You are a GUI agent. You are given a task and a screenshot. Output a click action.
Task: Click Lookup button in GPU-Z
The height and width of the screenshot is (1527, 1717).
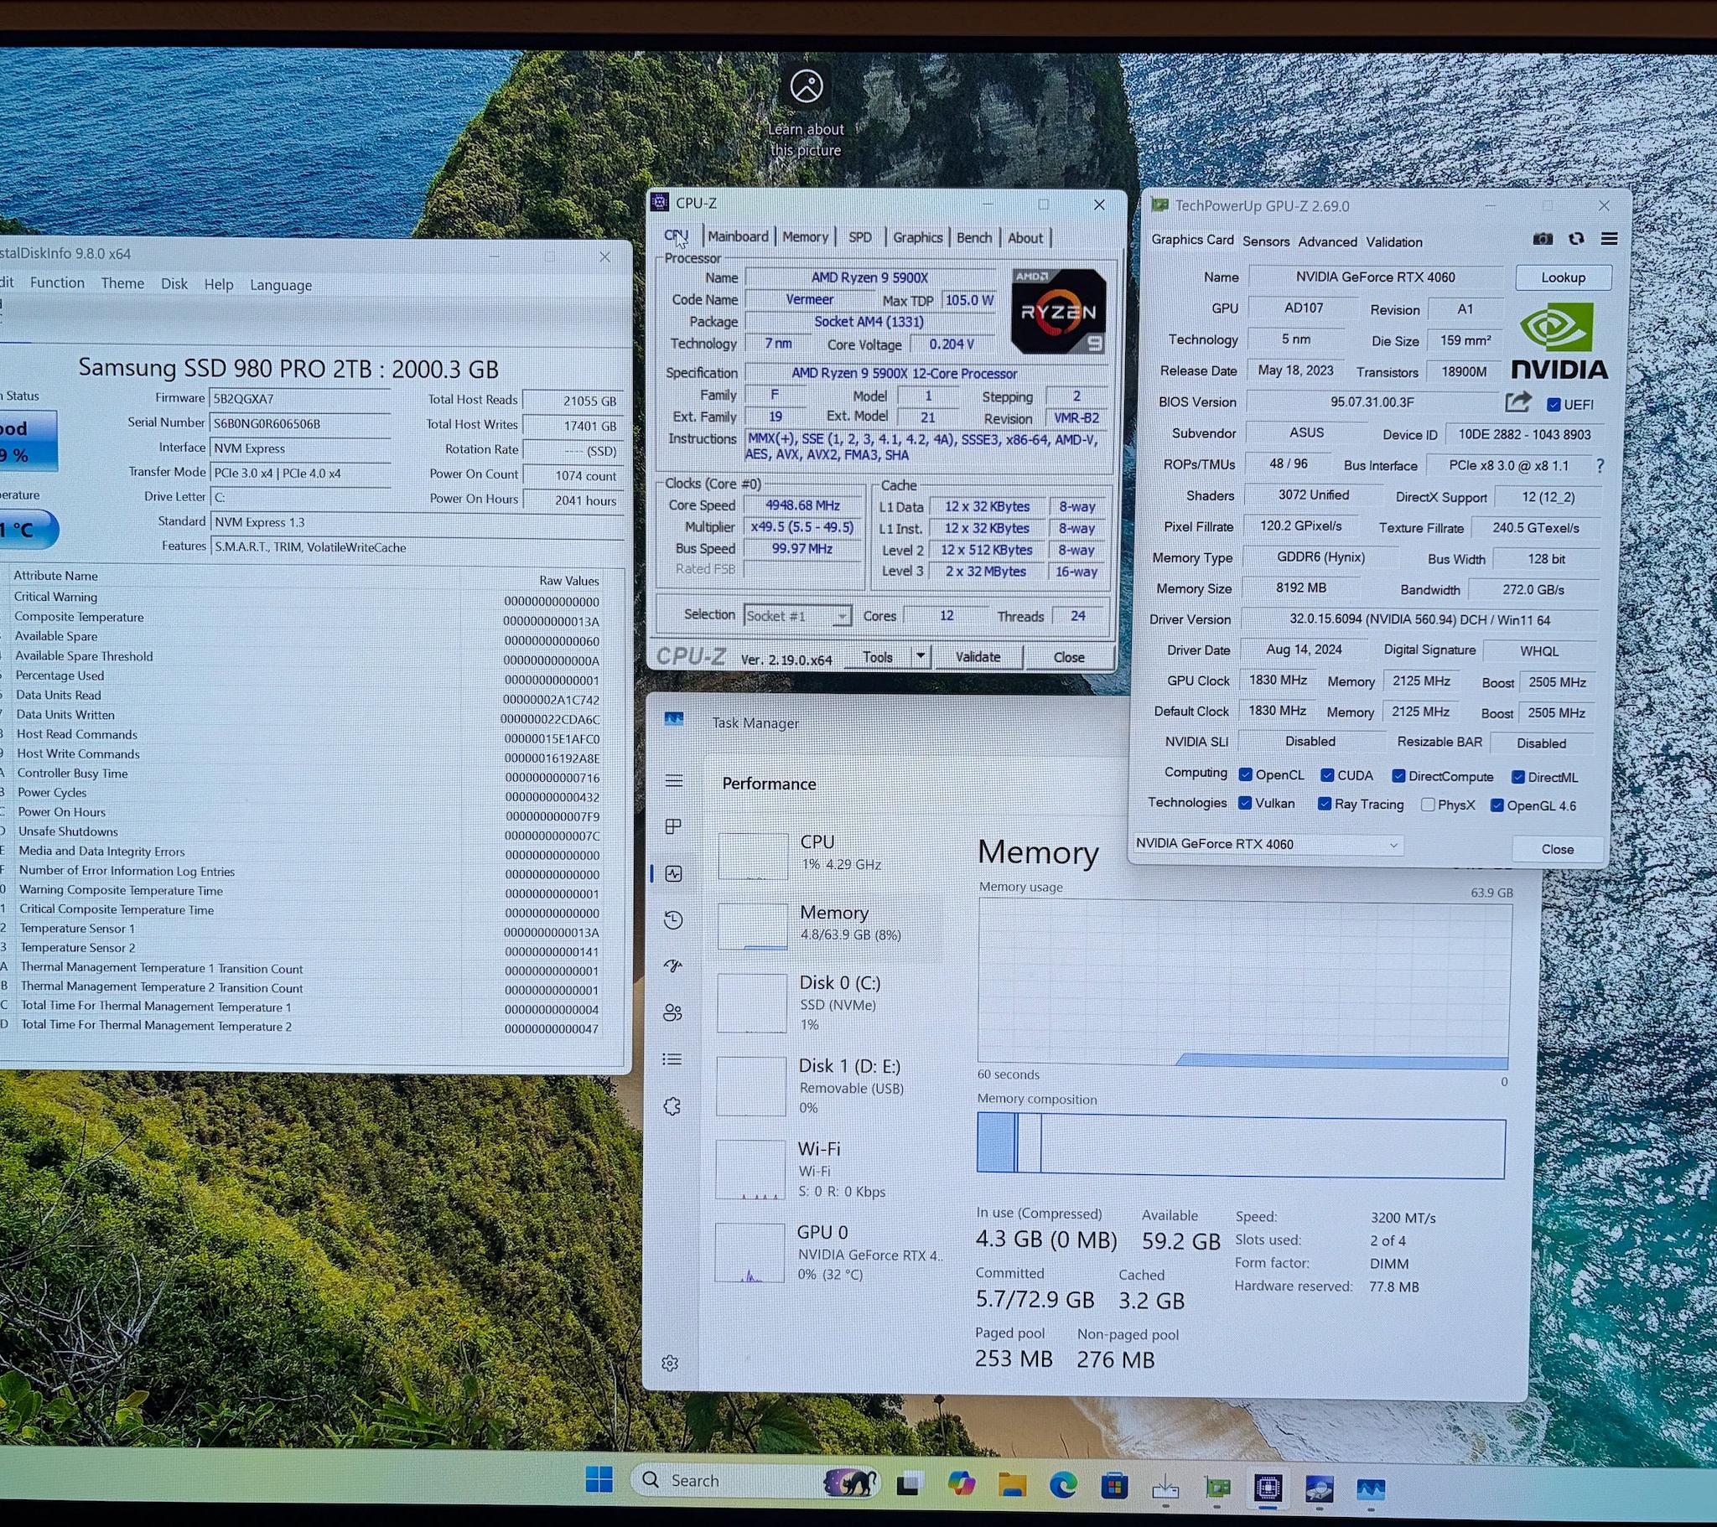pos(1564,277)
